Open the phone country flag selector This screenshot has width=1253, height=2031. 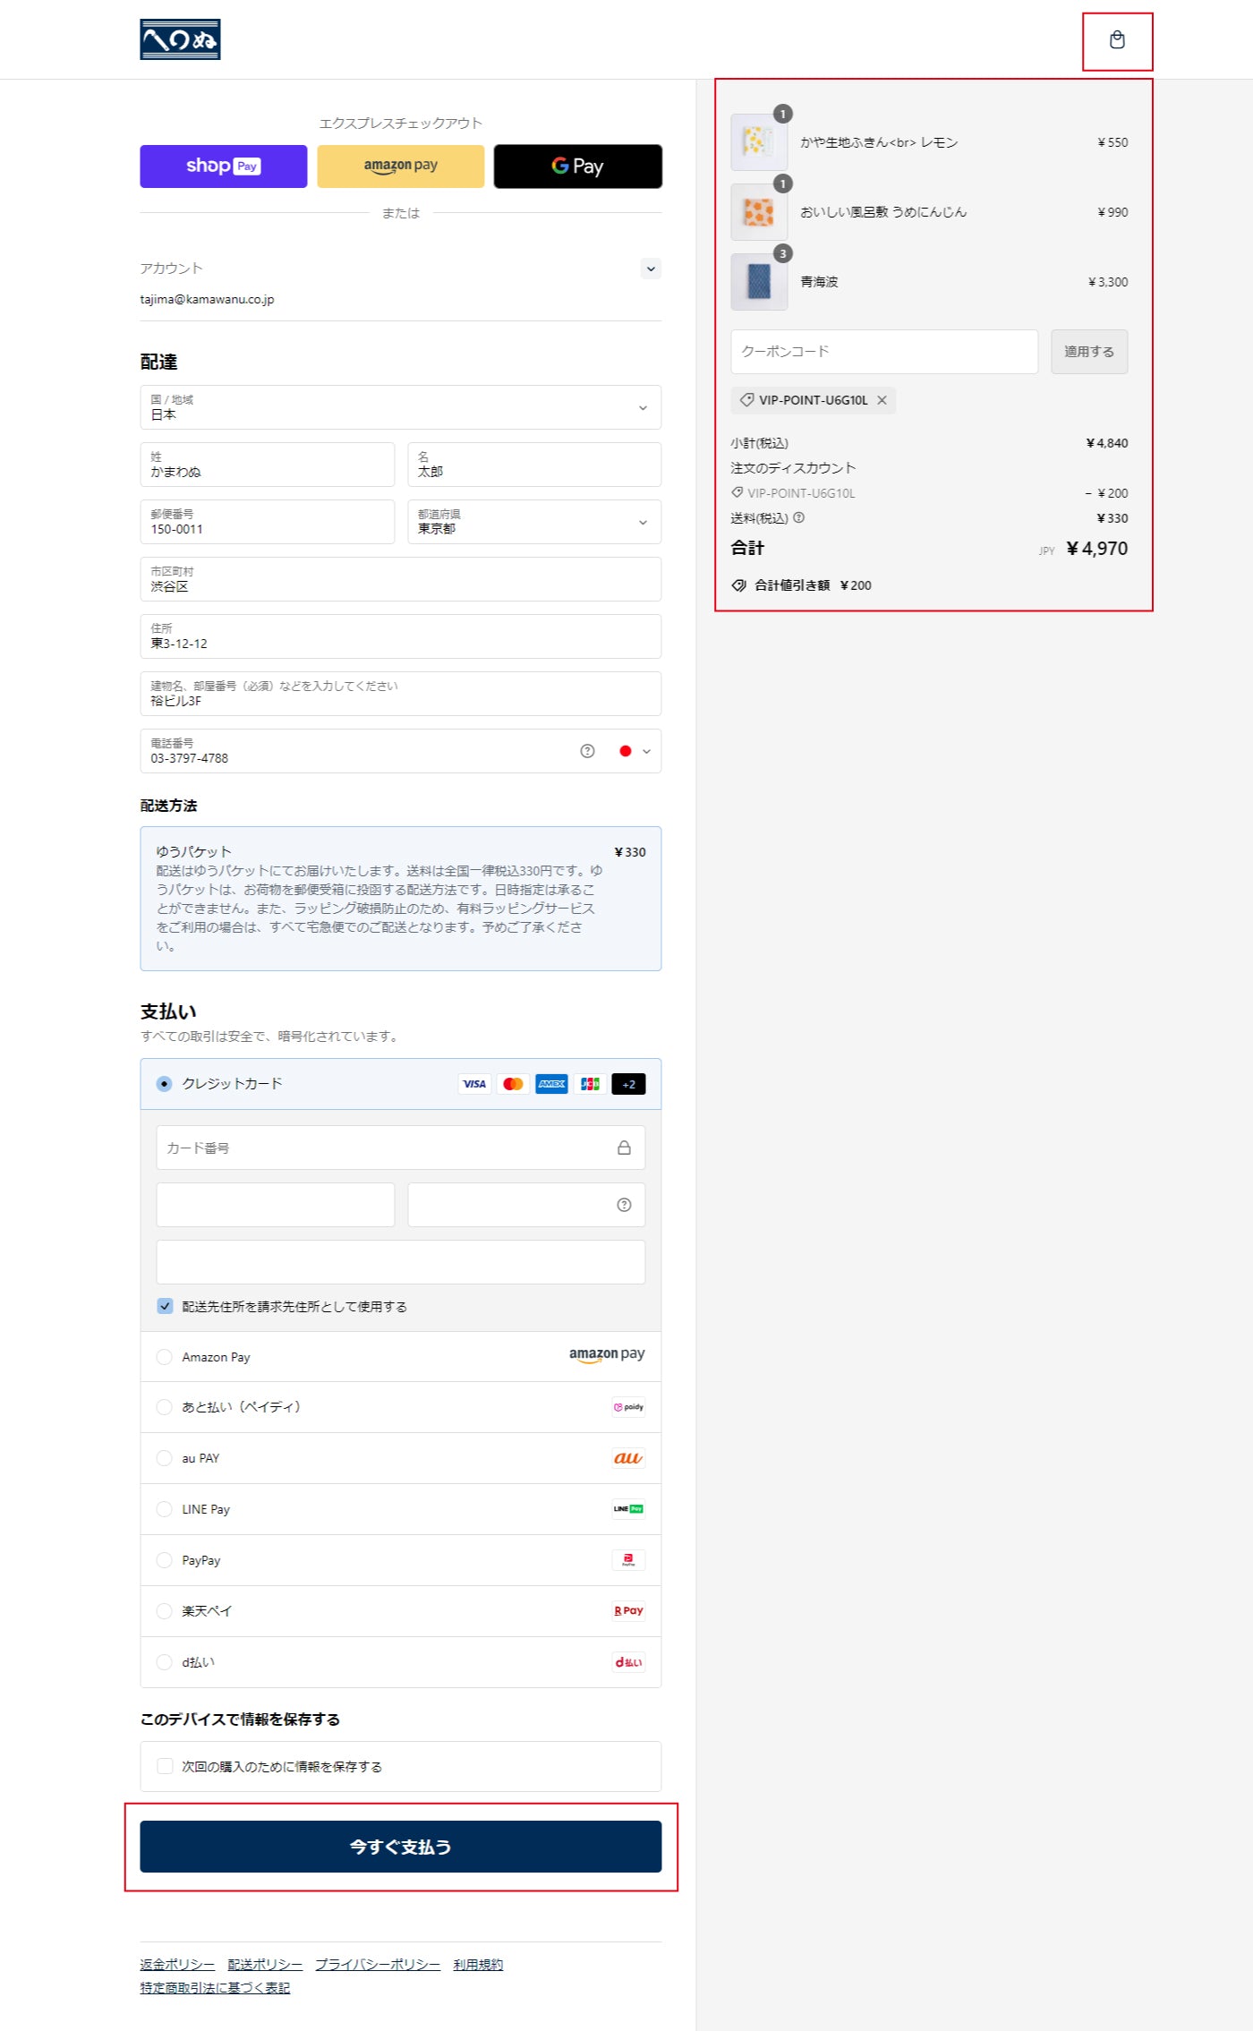(635, 751)
